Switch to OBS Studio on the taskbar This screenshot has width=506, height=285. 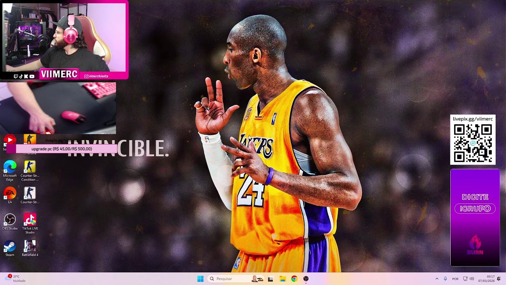pos(306,279)
